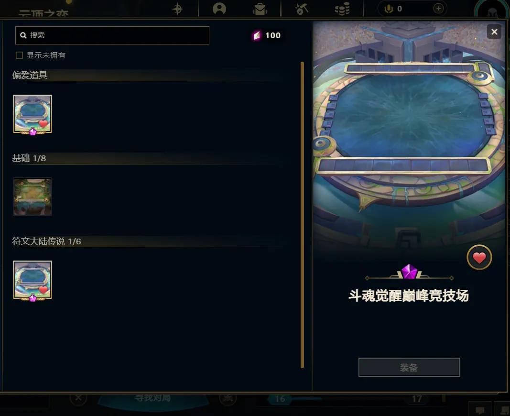This screenshot has width=510, height=416.
Task: Enable the 显示未拥有 checkbox
Action: pyautogui.click(x=20, y=55)
